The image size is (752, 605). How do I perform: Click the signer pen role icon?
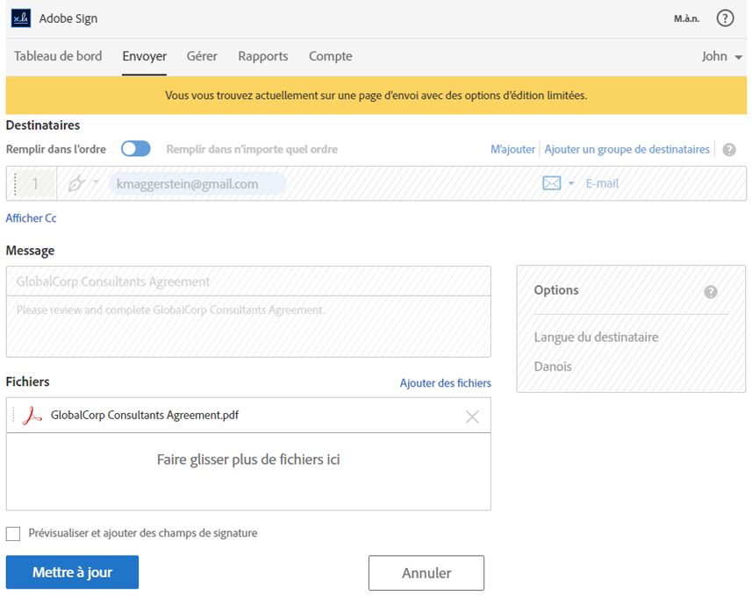pos(75,183)
